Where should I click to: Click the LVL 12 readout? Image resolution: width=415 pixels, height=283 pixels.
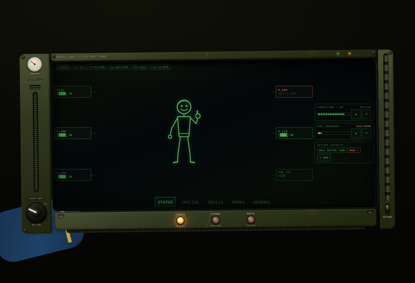(79, 67)
